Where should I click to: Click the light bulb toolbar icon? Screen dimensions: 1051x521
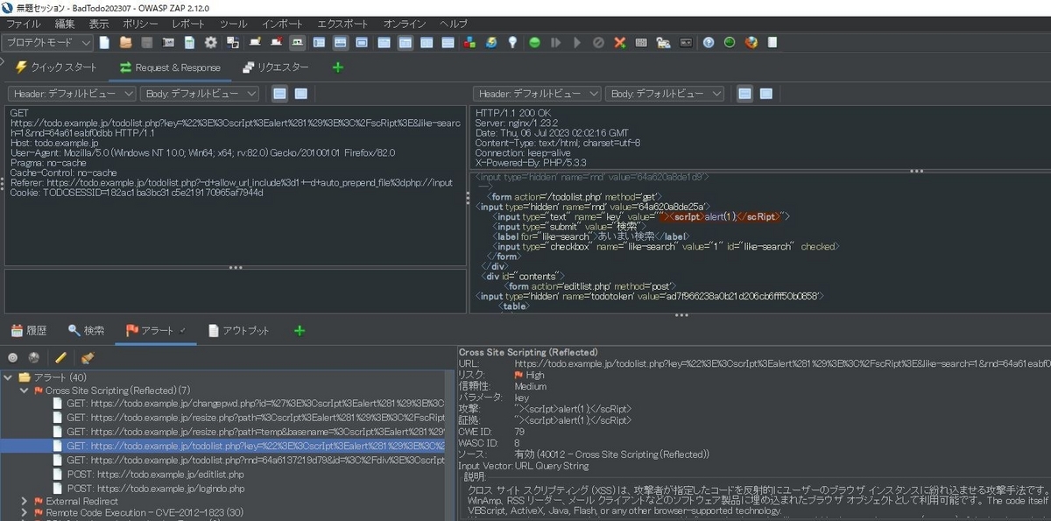[512, 42]
